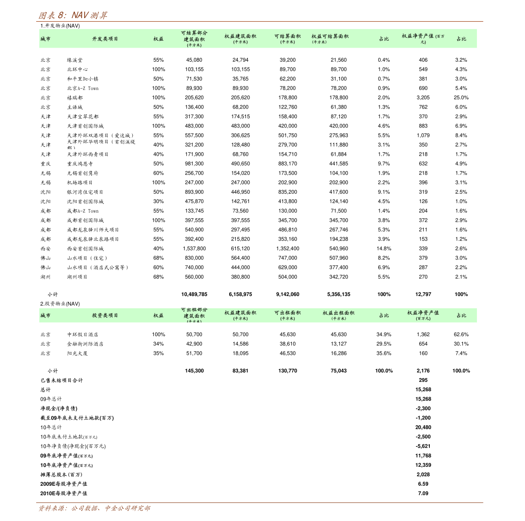Image resolution: width=525 pixels, height=521 pixels.
Task: Click the value 3,205 in 禧瑞都 row
Action: pos(423,97)
